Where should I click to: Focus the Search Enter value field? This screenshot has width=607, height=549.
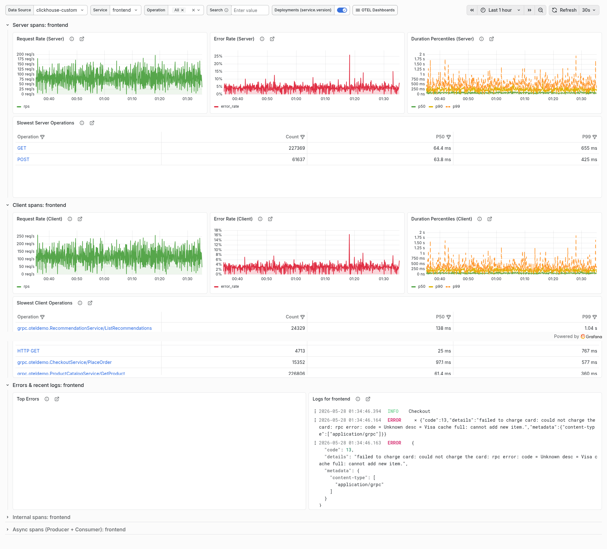pos(250,10)
